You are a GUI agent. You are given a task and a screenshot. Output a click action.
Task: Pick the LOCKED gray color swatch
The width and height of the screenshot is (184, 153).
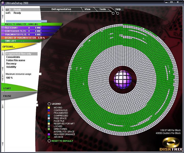pyautogui.click(x=49, y=126)
